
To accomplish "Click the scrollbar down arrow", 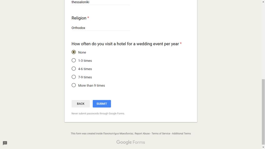I will 263,147.
